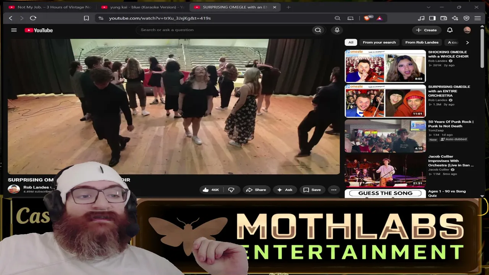Screen dimensions: 489x275
Task: Open the title 'Jacob Collier Improvises With Orchestra'
Action: 451,161
